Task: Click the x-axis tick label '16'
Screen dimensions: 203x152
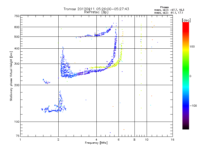Action: tap(173, 140)
